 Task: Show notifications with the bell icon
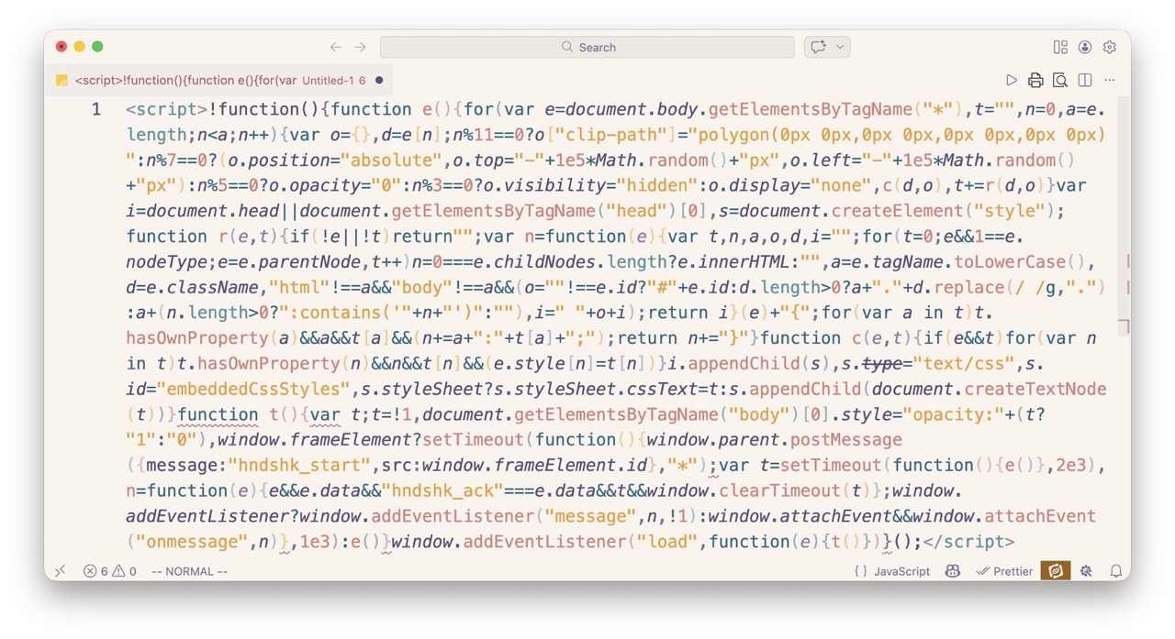tap(1116, 571)
